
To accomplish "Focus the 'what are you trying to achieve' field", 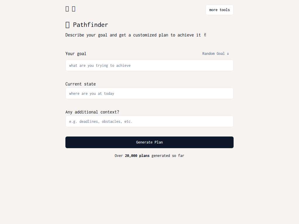I will click(x=149, y=66).
